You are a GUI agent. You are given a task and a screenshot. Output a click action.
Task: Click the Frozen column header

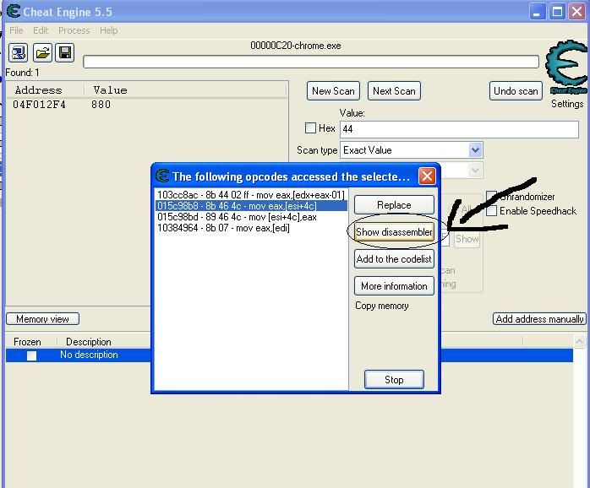(27, 342)
